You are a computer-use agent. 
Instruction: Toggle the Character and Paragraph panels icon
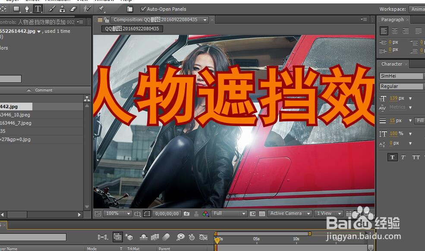tap(130, 9)
